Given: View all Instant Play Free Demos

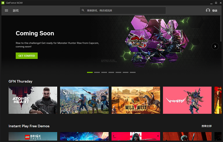Looking at the screenshot, I should [207, 126].
